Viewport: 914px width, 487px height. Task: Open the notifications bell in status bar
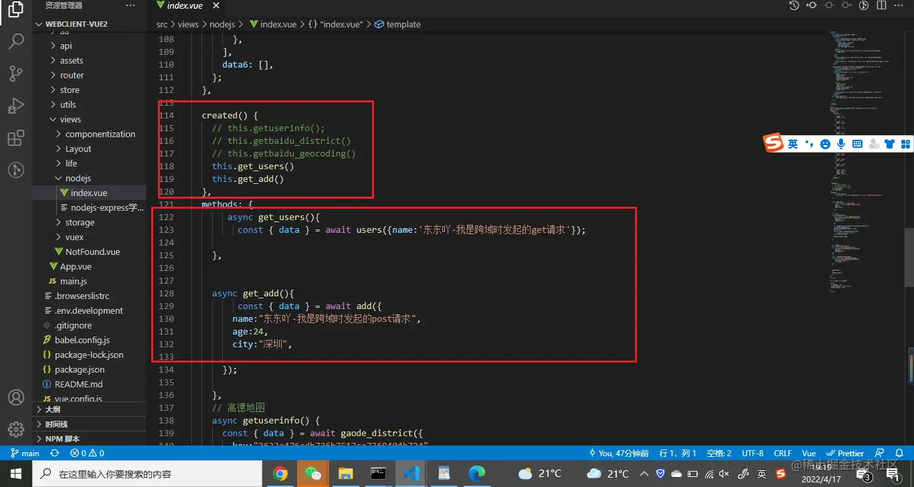[x=898, y=453]
